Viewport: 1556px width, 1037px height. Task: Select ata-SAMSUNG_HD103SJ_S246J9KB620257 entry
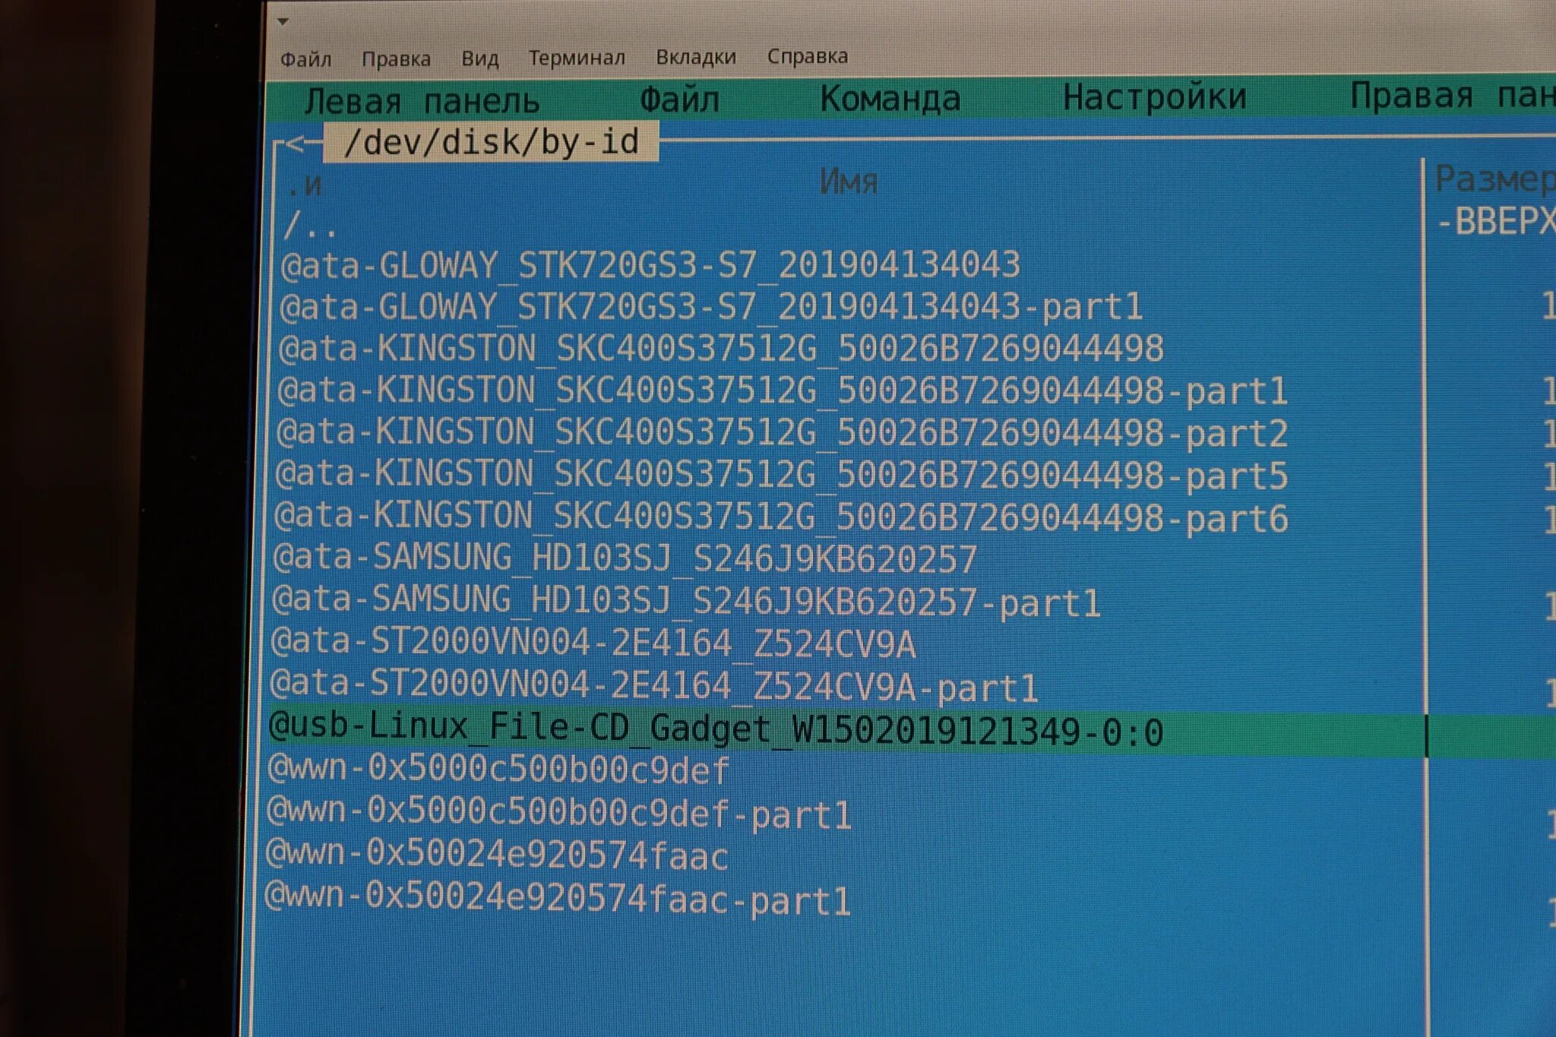pos(624,558)
